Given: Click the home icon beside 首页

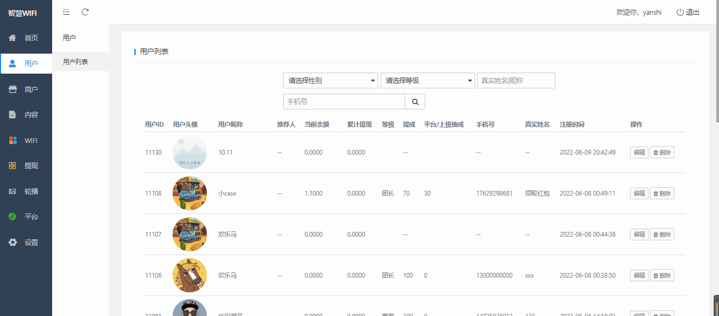Looking at the screenshot, I should click(13, 38).
